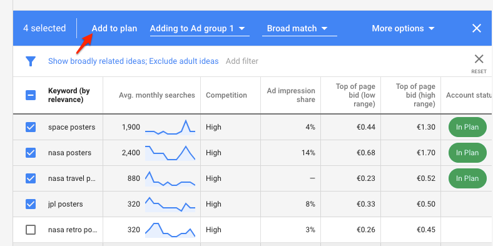Image resolution: width=493 pixels, height=246 pixels.
Task: Toggle the select-all header checkbox
Action: point(31,95)
